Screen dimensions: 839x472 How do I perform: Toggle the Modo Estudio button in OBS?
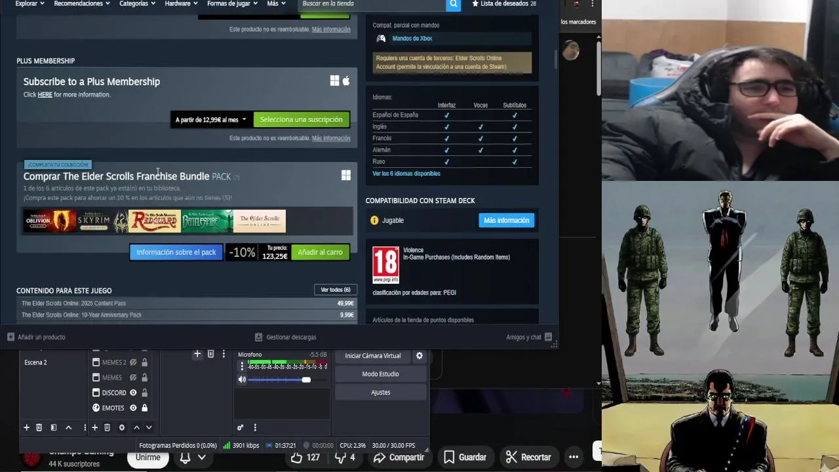(380, 374)
